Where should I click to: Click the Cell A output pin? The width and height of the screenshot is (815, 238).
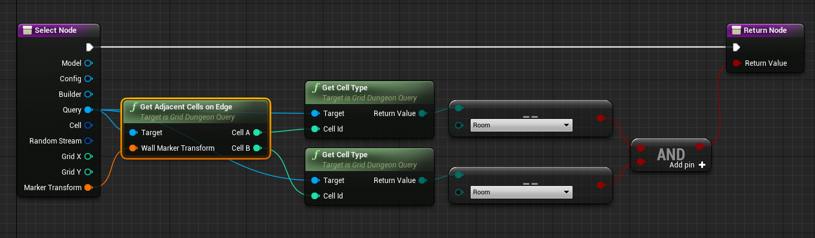[257, 132]
